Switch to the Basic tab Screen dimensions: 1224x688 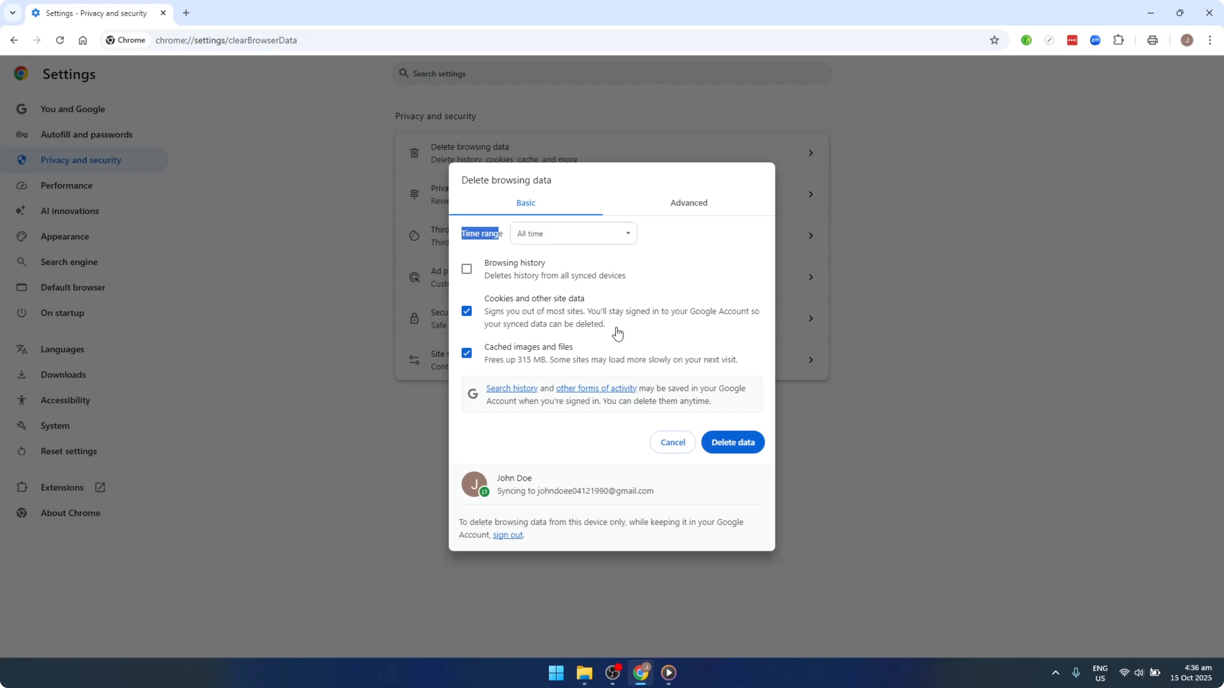[526, 203]
